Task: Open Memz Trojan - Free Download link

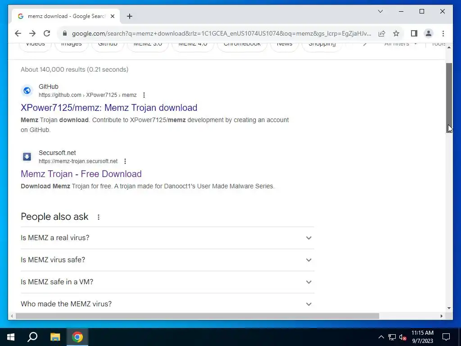Action: coord(81,174)
